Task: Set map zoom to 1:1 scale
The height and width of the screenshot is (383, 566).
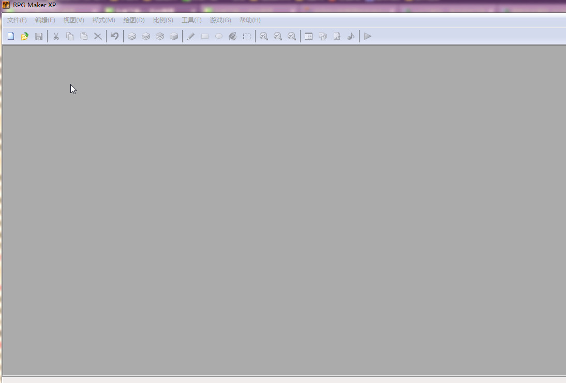Action: 264,36
